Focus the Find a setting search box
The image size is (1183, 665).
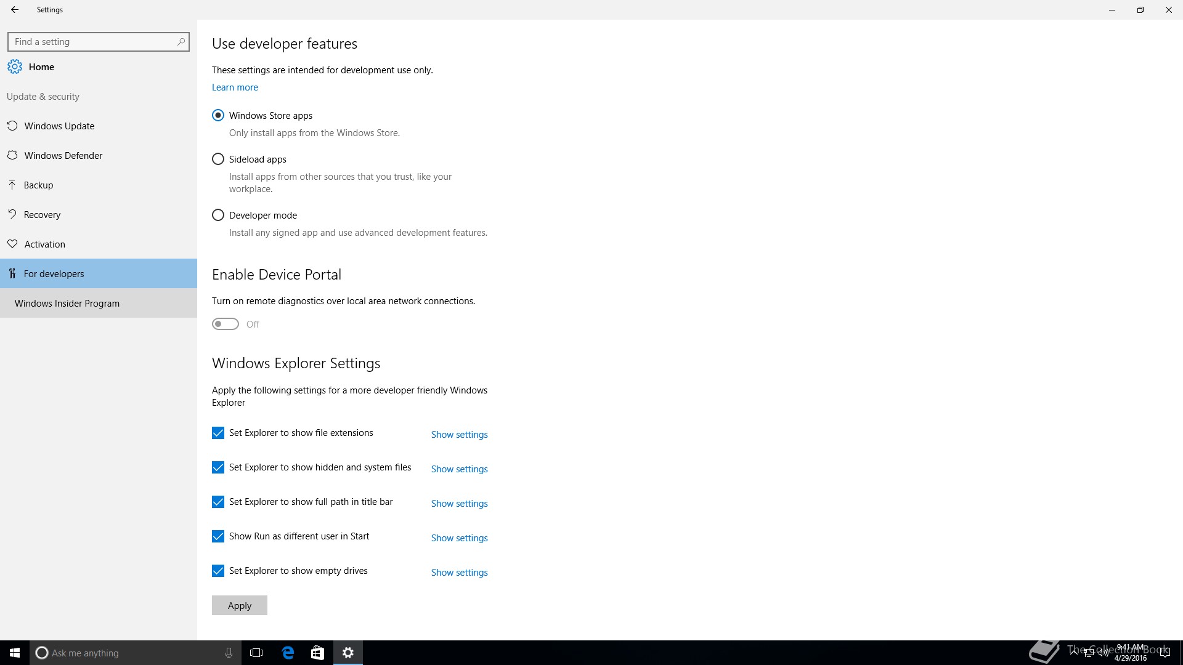[x=99, y=42]
